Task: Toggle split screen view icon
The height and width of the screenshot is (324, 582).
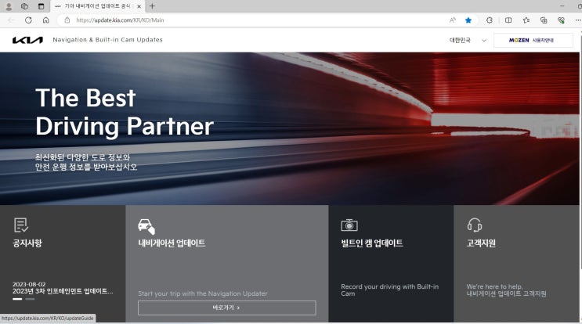Action: (x=508, y=20)
